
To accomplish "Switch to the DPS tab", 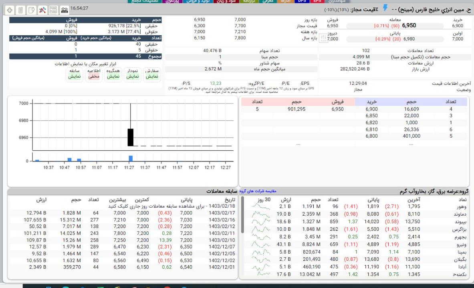I will click(303, 1).
